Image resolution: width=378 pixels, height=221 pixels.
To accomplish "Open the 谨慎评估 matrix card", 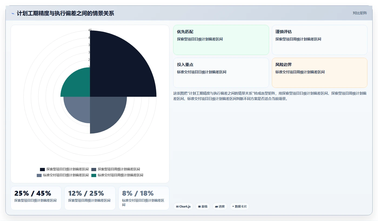I will click(319, 40).
